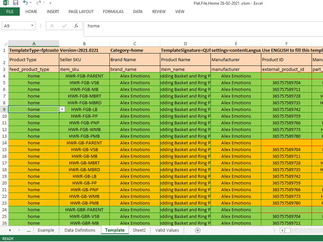Open the undo history dropdown arrow
This screenshot has width=323, height=242.
31,3
